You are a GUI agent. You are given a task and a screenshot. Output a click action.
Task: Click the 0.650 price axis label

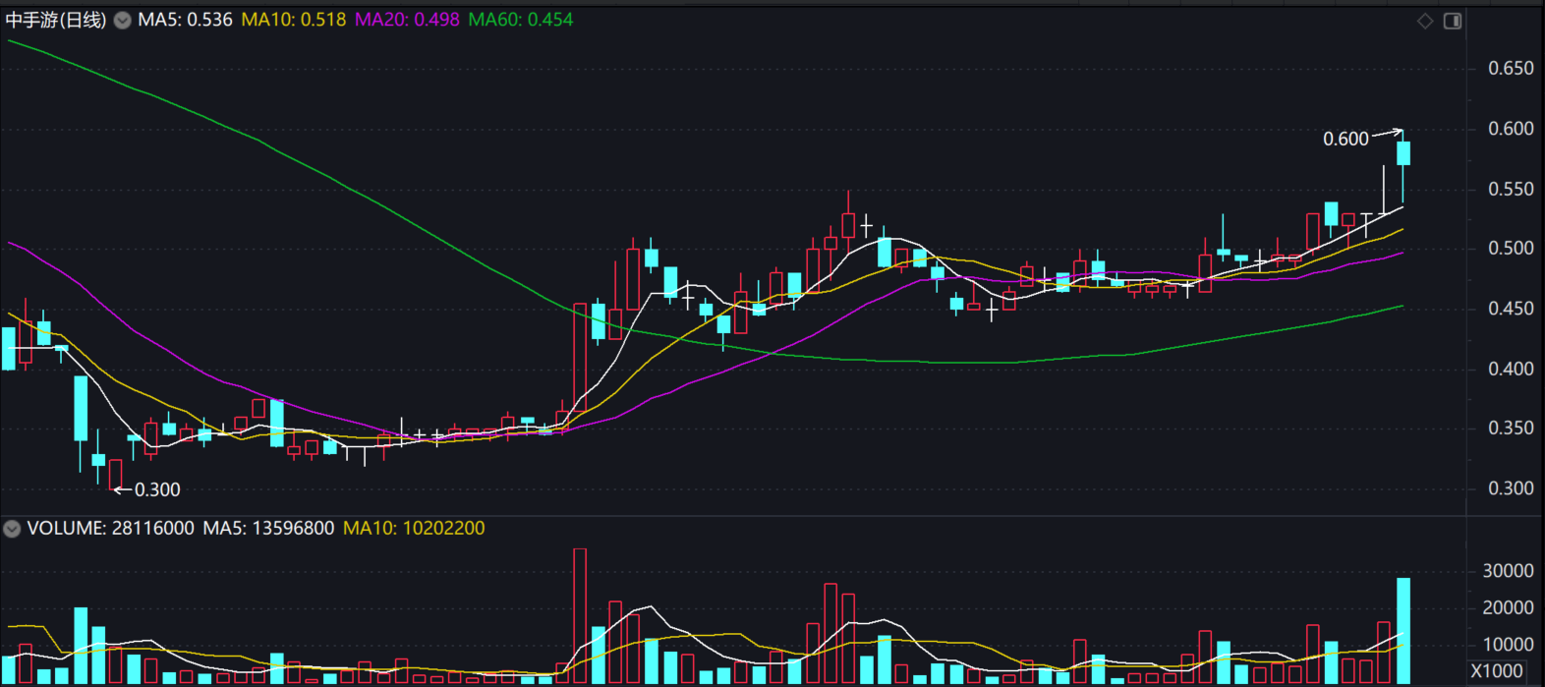click(1511, 69)
